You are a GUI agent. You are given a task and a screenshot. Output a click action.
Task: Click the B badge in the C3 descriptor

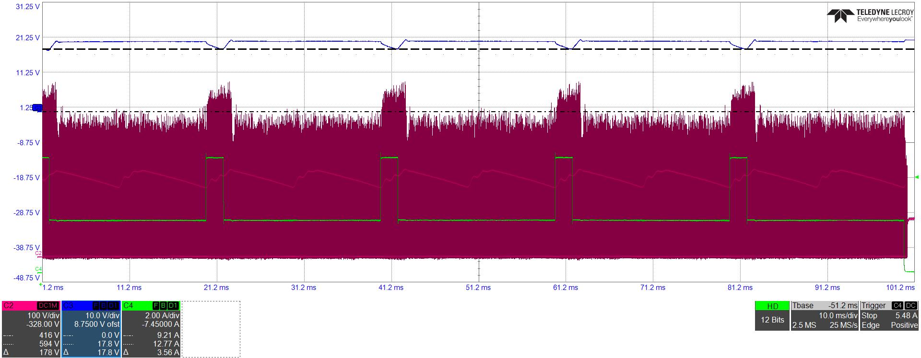[103, 306]
